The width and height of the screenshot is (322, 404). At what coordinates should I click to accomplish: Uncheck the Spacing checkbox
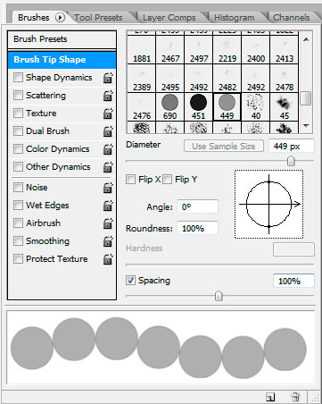pos(130,281)
